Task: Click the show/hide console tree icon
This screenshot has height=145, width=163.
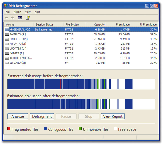Action: click(x=20, y=18)
